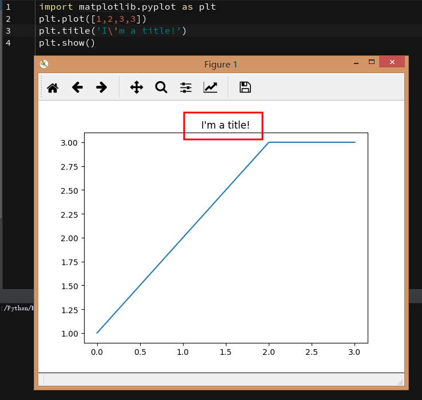This screenshot has height=400, width=422.
Task: Click the 1.75 y-axis tick label
Action: coord(69,262)
